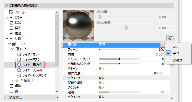Viewport: 192px width, 102px height.
Task: Click the 90.00° value of 最大角度
Action: pyautogui.click(x=159, y=73)
